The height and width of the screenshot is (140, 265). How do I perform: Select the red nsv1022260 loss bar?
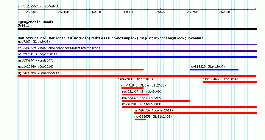(x=80, y=70)
